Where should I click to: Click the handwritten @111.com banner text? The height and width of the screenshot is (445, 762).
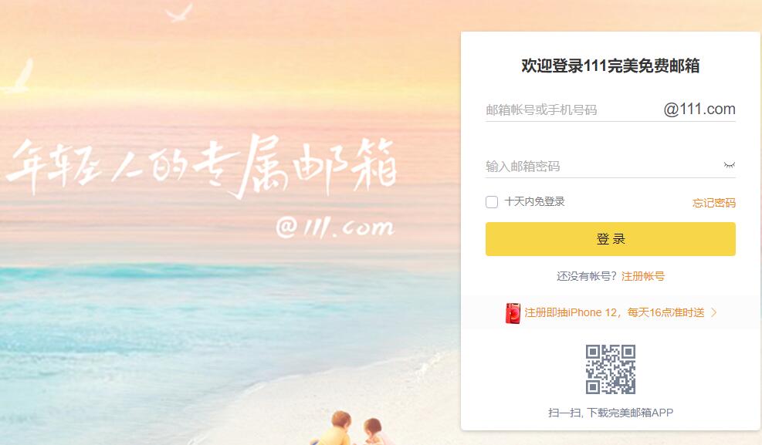click(335, 227)
